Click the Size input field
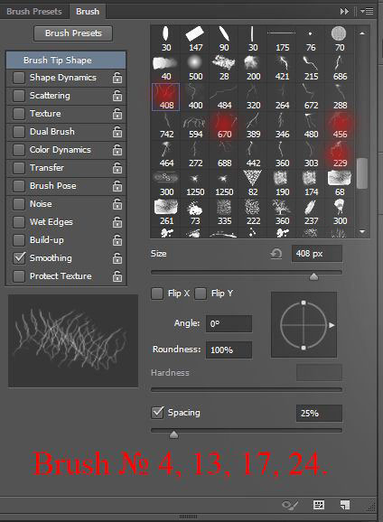Screen dimensions: 383x522 (317, 254)
